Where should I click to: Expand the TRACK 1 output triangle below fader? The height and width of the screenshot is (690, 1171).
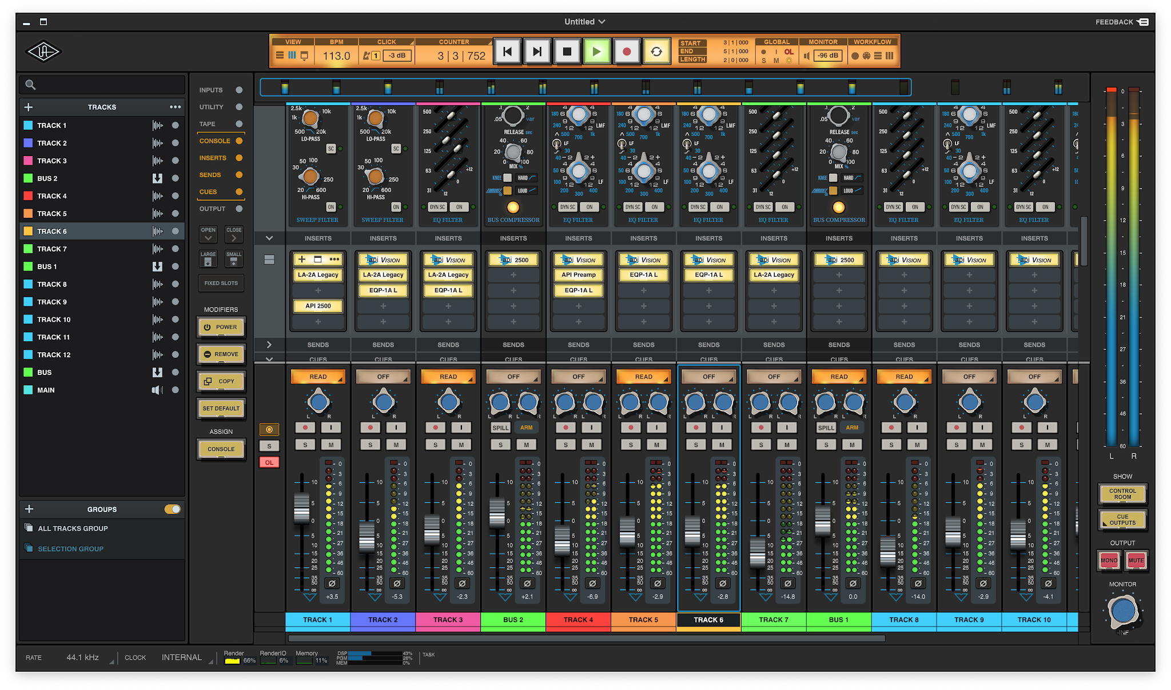[309, 597]
